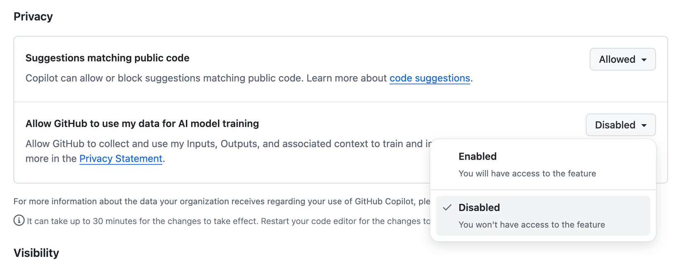Open the Allowed dropdown for public code suggestions

click(622, 59)
